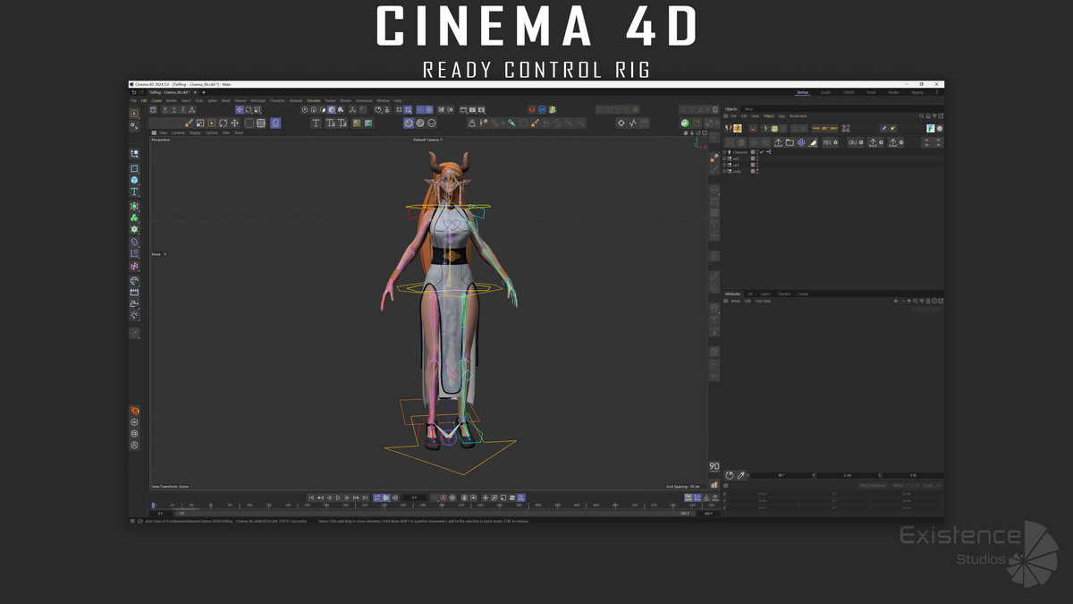The image size is (1073, 604).
Task: Open the FBX export settings gear
Action: [x=835, y=142]
